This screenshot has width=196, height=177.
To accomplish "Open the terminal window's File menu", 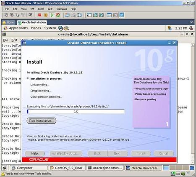I will pos(5,40).
